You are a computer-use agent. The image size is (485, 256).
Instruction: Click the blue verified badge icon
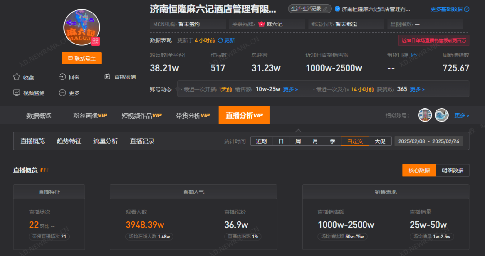338,9
